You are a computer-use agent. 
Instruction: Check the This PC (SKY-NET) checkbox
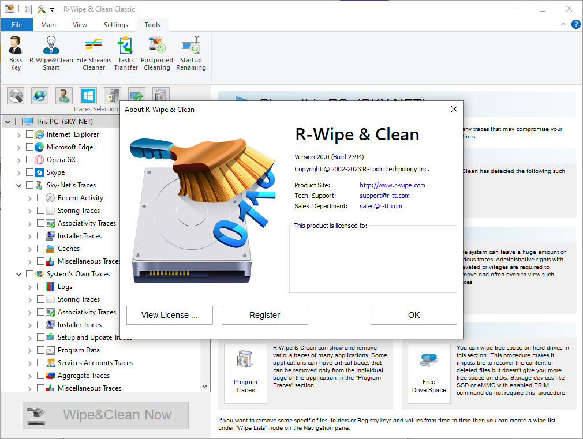18,122
